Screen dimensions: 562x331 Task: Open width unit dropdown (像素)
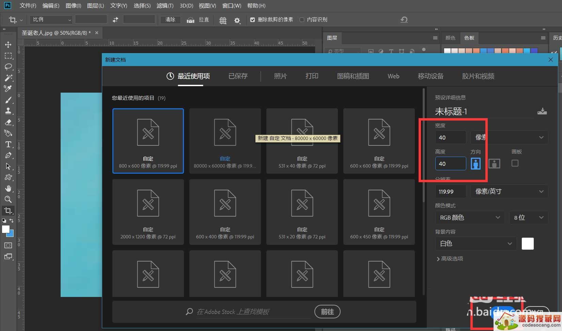pyautogui.click(x=509, y=137)
